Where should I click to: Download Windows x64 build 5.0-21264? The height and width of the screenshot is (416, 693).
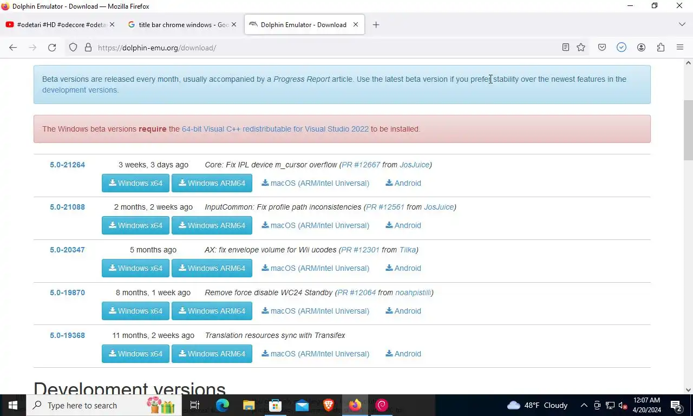pos(135,183)
